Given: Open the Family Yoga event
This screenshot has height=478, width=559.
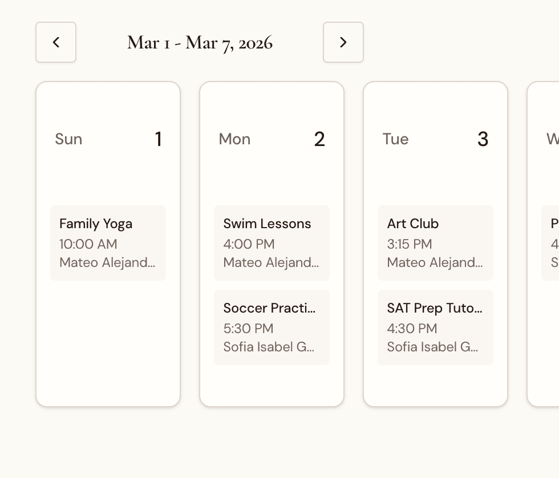Looking at the screenshot, I should (x=108, y=242).
